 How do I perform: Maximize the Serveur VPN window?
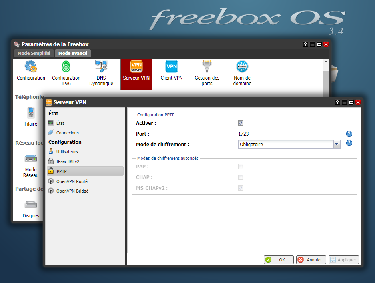coord(351,102)
